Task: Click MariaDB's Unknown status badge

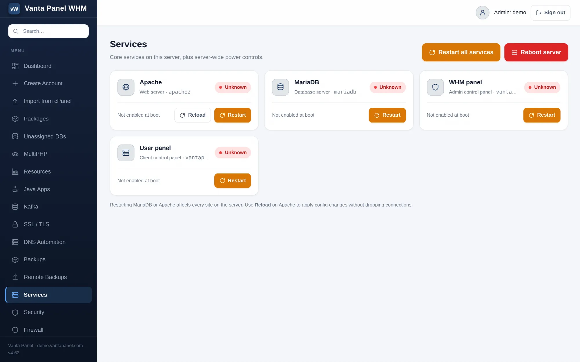Action: point(387,87)
